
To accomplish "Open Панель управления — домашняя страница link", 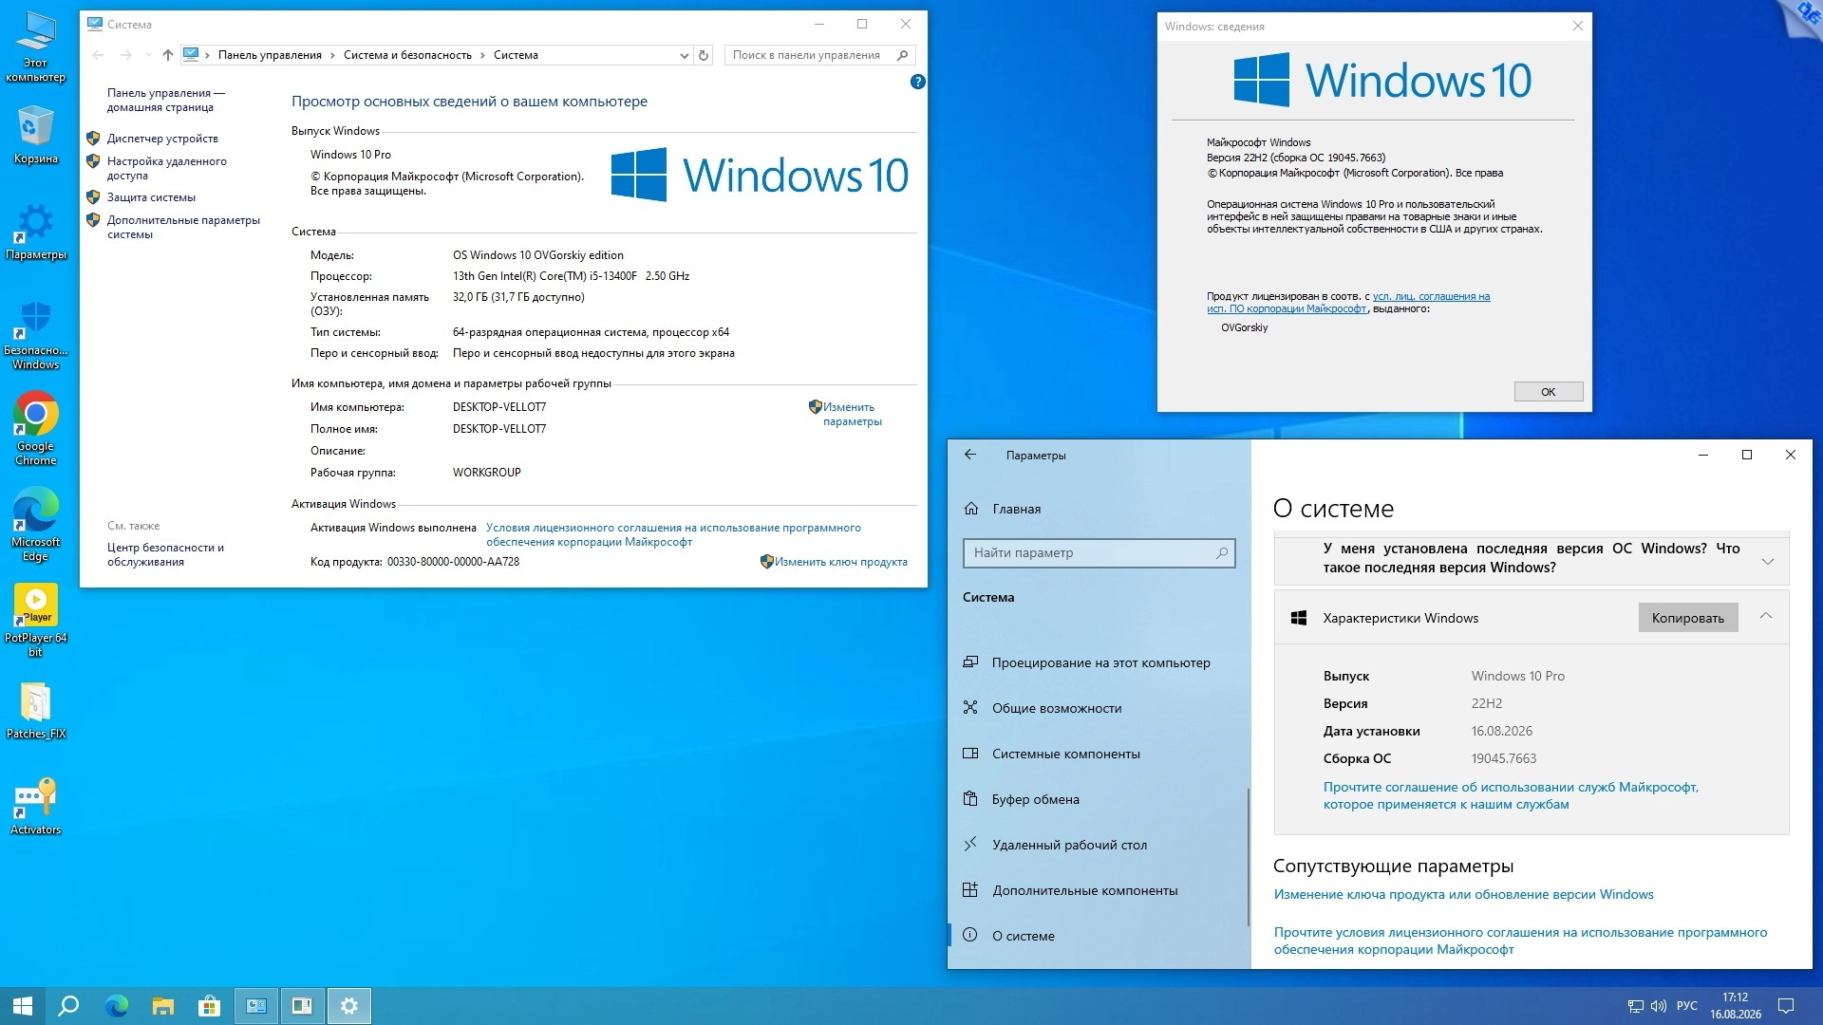I will pyautogui.click(x=166, y=100).
